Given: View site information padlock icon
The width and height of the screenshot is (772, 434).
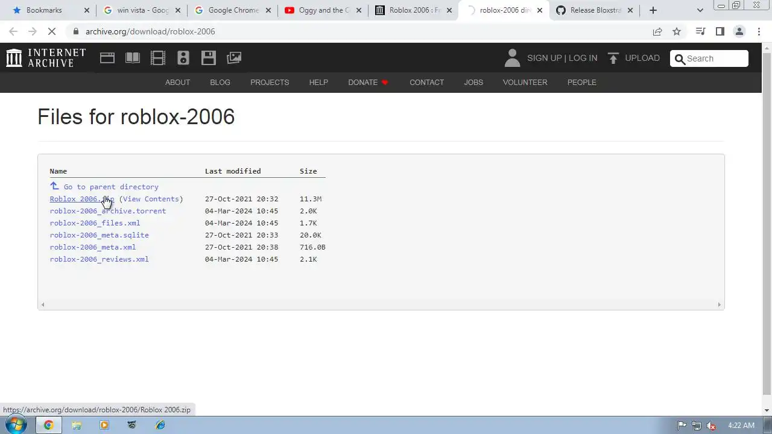Looking at the screenshot, I should tap(75, 31).
